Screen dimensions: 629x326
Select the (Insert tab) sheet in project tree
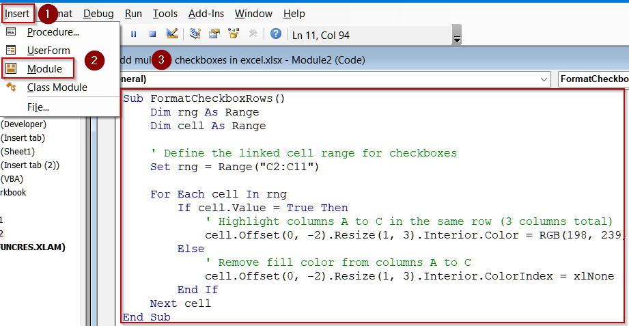(x=23, y=138)
